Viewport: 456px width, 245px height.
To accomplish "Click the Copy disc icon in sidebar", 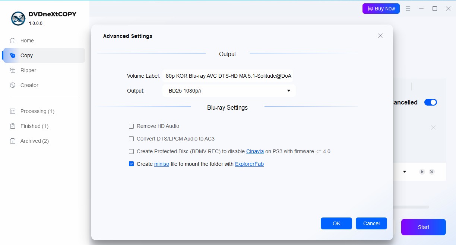I will click(x=13, y=55).
